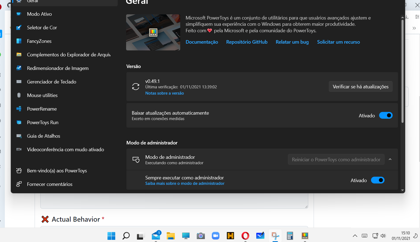Click the volume speaker tray icon
The height and width of the screenshot is (242, 420).
click(x=383, y=236)
